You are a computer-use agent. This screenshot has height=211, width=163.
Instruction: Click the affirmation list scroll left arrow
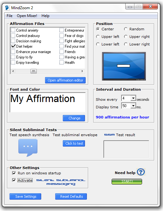(x=13, y=71)
